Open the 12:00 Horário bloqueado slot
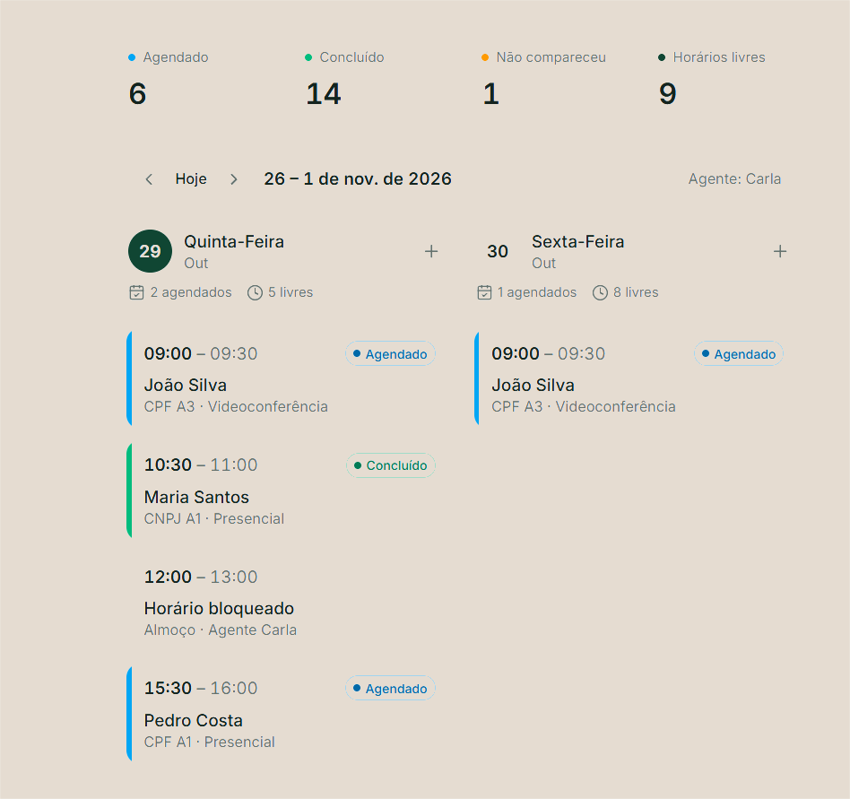The width and height of the screenshot is (850, 799). pos(283,603)
